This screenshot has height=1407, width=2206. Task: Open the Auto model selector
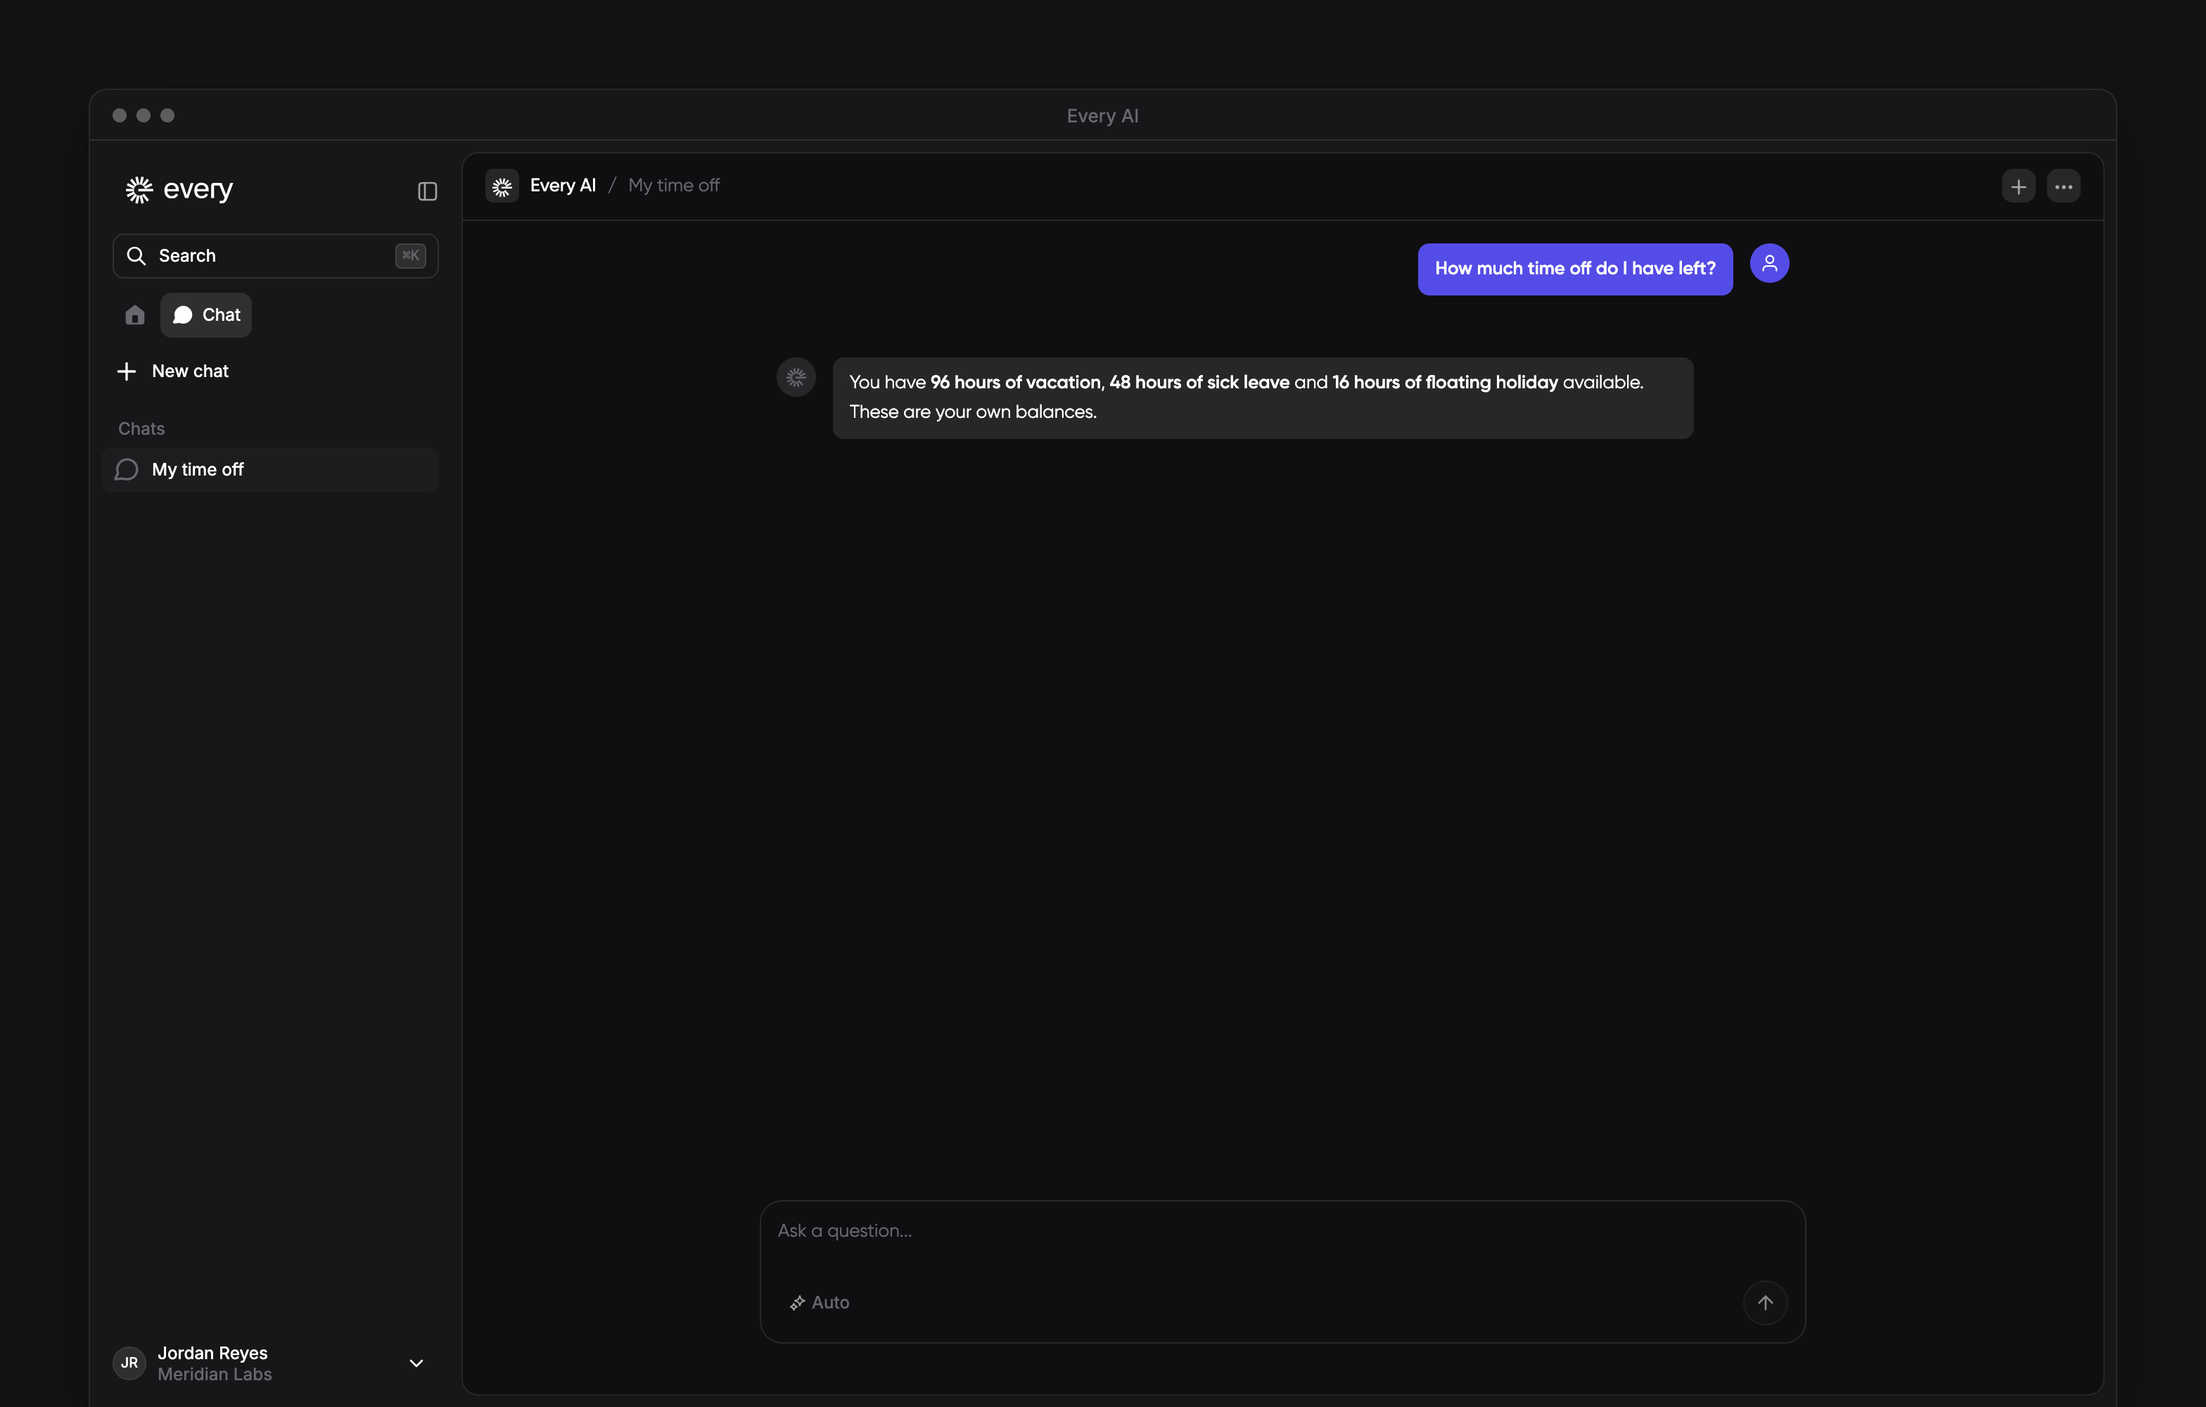[820, 1303]
